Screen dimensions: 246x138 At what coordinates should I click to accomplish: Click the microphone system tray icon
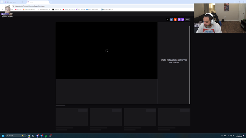click(228, 136)
